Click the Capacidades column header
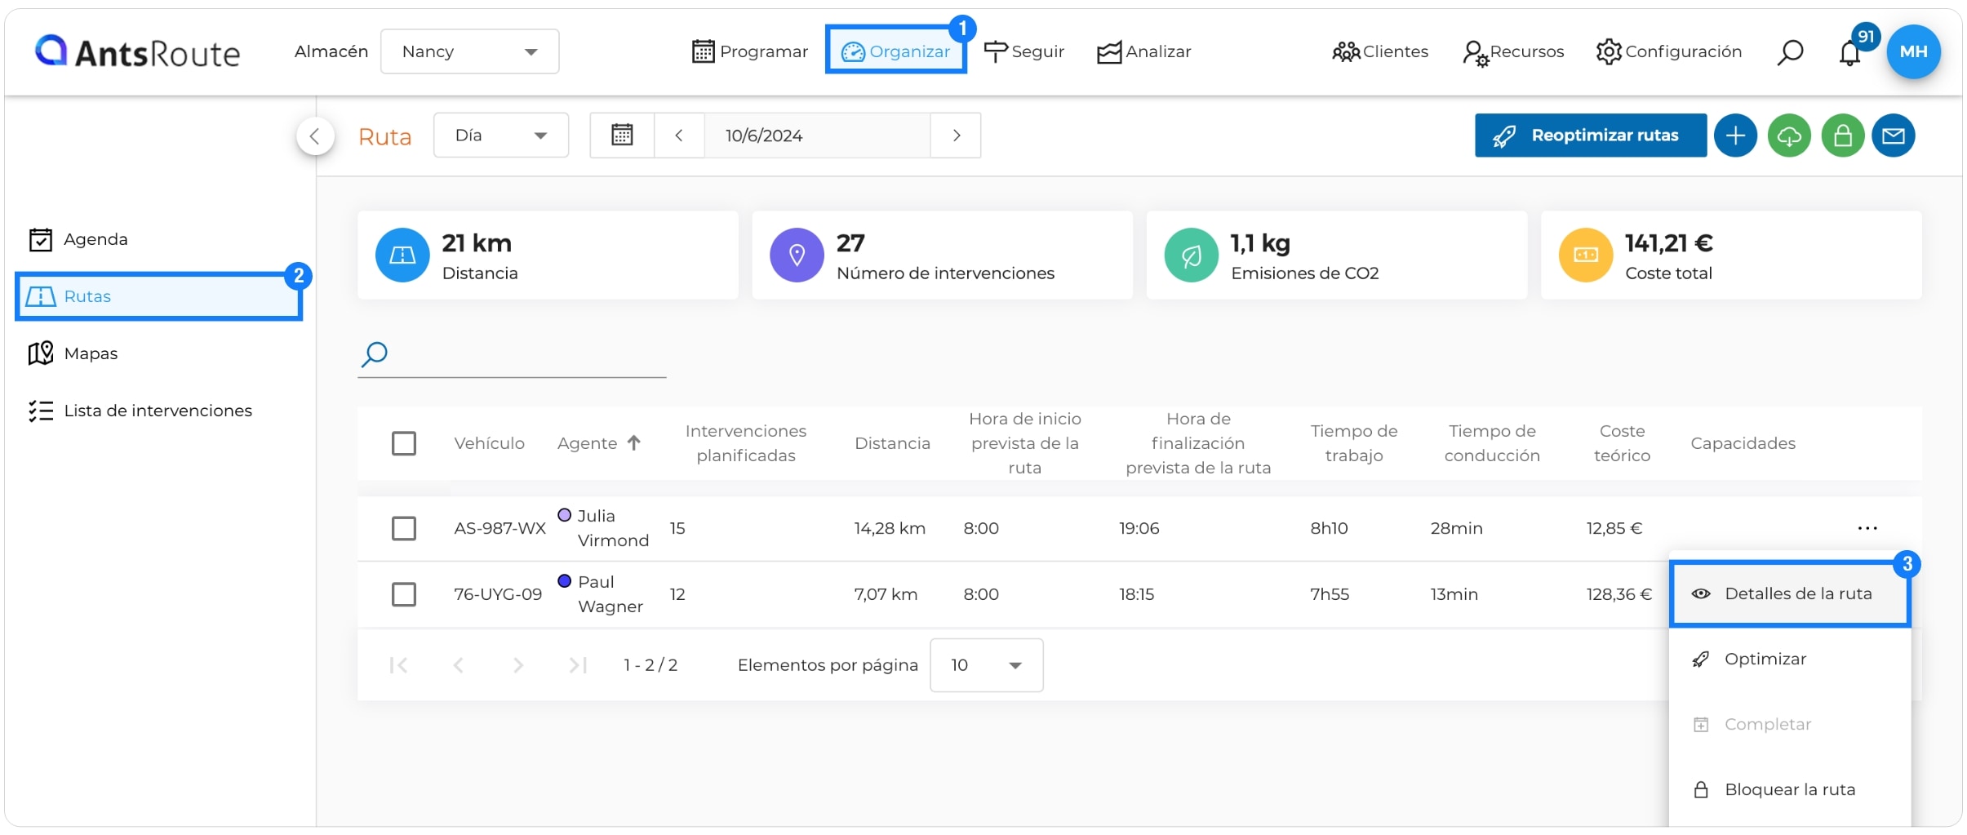1967x835 pixels. (1743, 443)
